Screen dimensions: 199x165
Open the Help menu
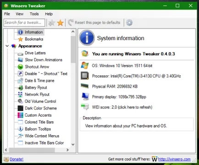pyautogui.click(x=49, y=14)
